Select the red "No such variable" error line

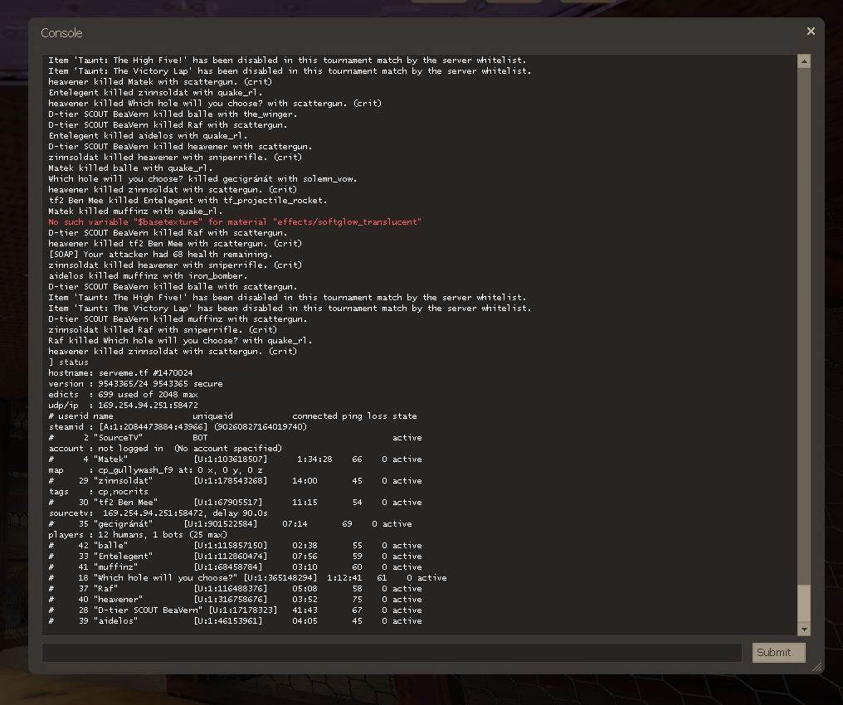point(234,222)
